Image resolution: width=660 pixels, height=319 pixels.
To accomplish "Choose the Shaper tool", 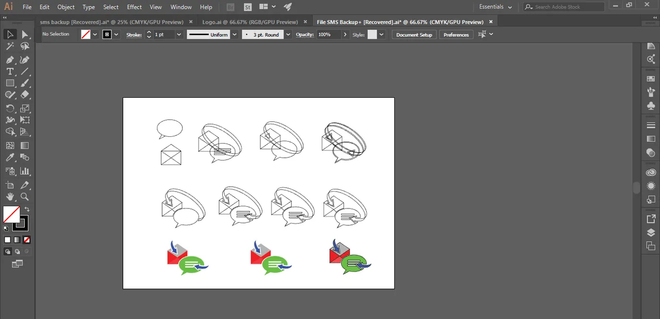I will (10, 95).
